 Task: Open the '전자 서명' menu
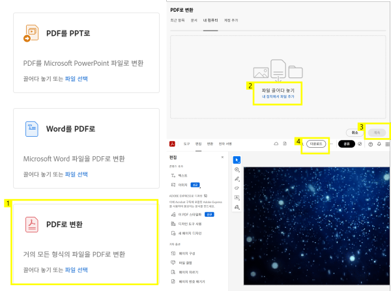[x=225, y=144]
